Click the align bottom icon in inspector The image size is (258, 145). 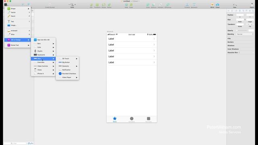tap(253, 11)
